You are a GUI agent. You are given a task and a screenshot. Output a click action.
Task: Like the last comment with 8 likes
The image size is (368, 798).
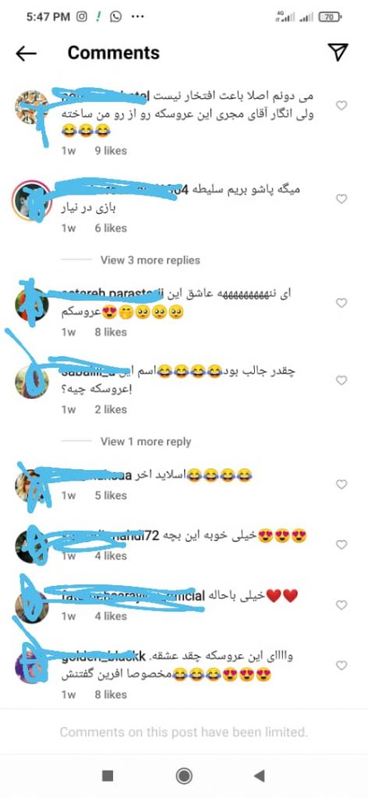341,666
